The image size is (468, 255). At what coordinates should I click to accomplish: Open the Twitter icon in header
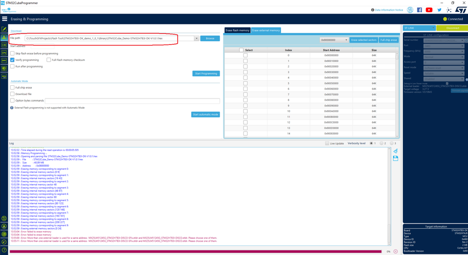(x=439, y=10)
